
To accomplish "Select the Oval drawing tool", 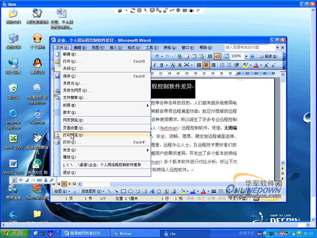I will [131, 191].
